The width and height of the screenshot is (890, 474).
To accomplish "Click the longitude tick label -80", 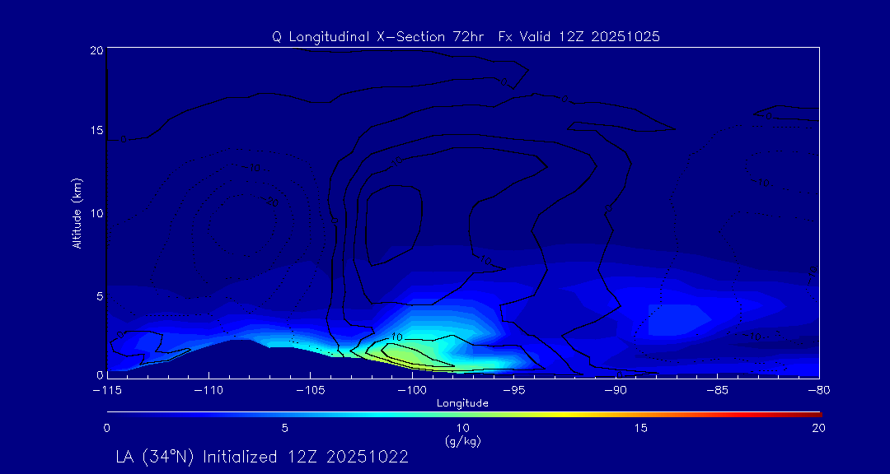I will click(819, 391).
